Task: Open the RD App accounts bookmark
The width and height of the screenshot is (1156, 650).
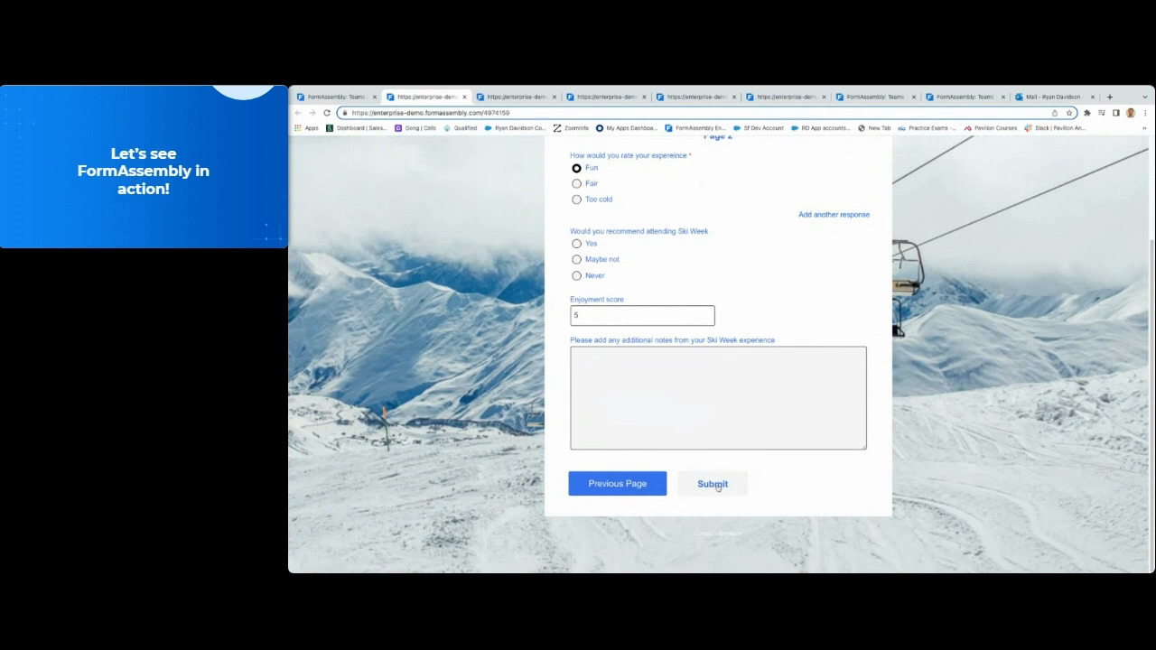Action: pos(821,128)
